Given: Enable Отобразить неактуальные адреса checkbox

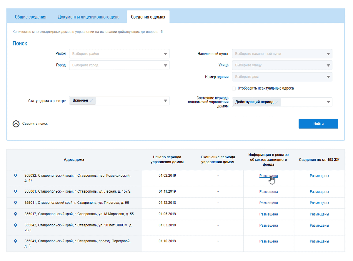Looking at the screenshot, I should (x=234, y=88).
